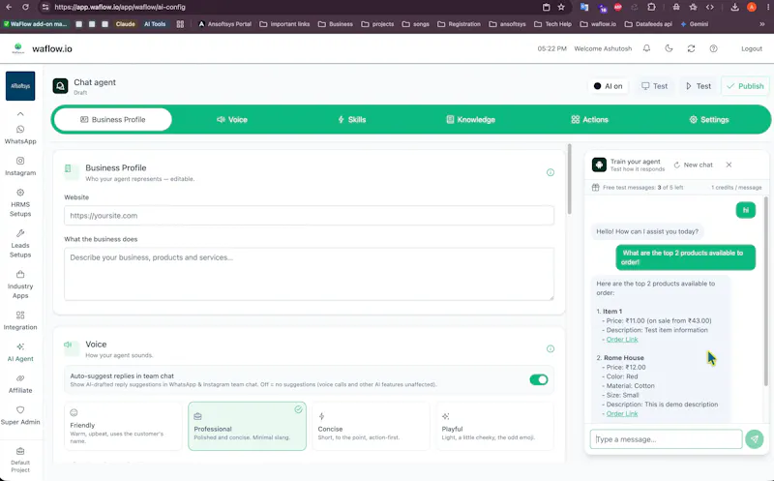Open the important links bookmarks folder
This screenshot has height=481, width=774.
point(284,23)
